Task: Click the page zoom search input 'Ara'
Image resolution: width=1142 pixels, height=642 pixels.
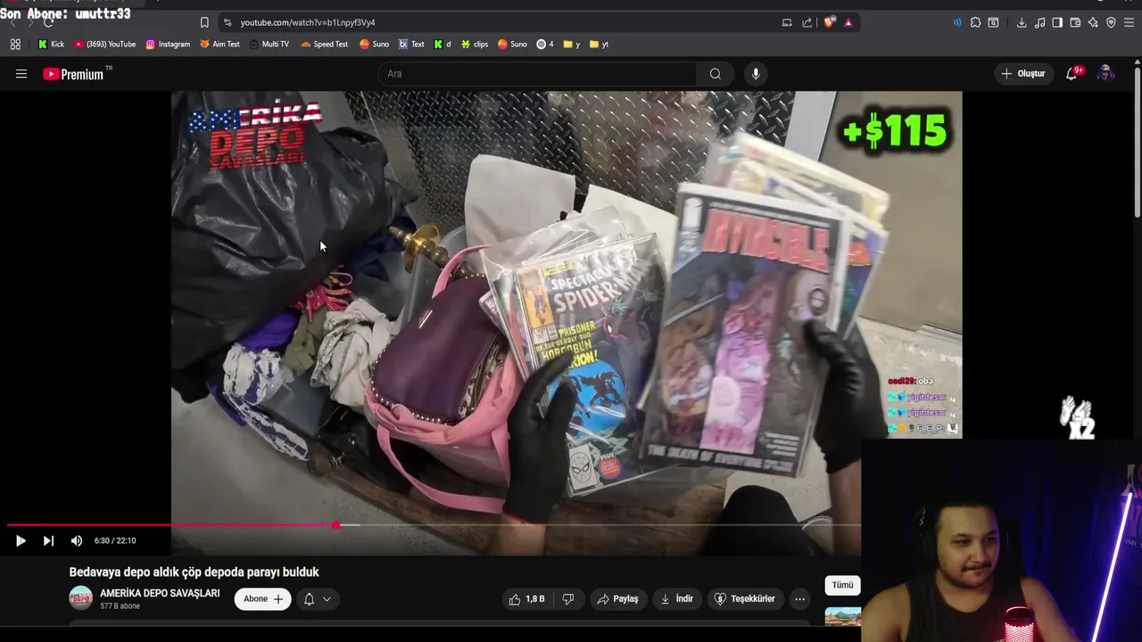Action: click(x=538, y=74)
